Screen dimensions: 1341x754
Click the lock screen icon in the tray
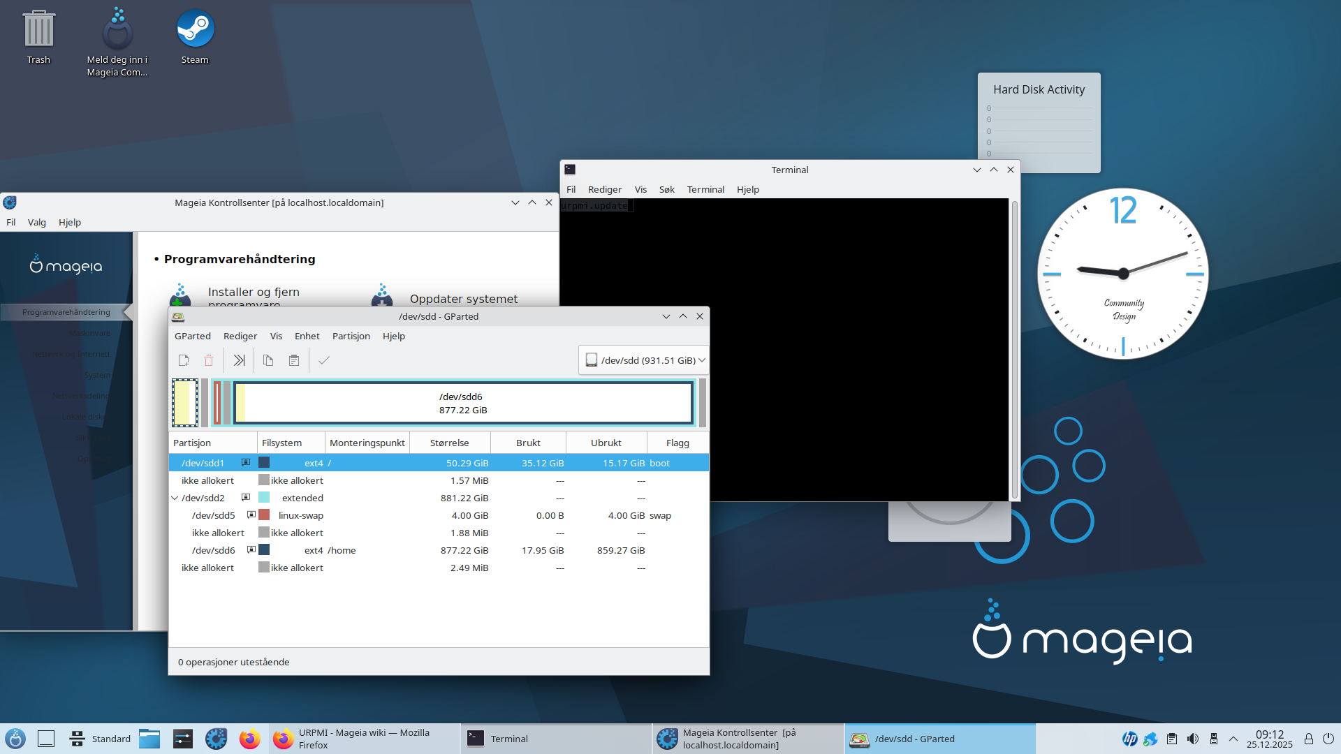pos(1308,738)
